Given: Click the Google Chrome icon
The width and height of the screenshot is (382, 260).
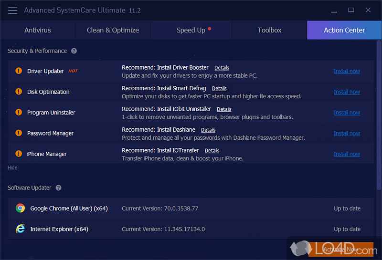Looking at the screenshot, I should 20,208.
